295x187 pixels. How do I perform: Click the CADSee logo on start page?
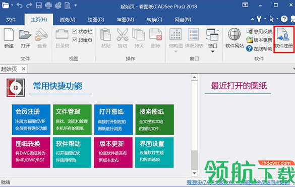(x=16, y=88)
